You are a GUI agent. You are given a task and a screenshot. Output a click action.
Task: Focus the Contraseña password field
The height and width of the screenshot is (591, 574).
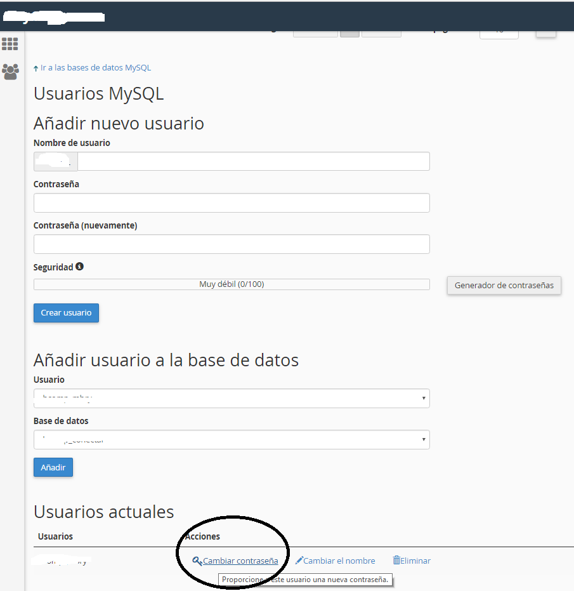click(x=232, y=203)
